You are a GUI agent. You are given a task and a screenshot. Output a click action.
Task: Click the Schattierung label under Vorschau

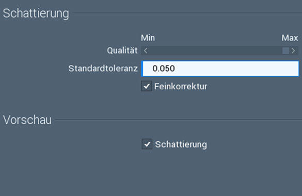(181, 144)
